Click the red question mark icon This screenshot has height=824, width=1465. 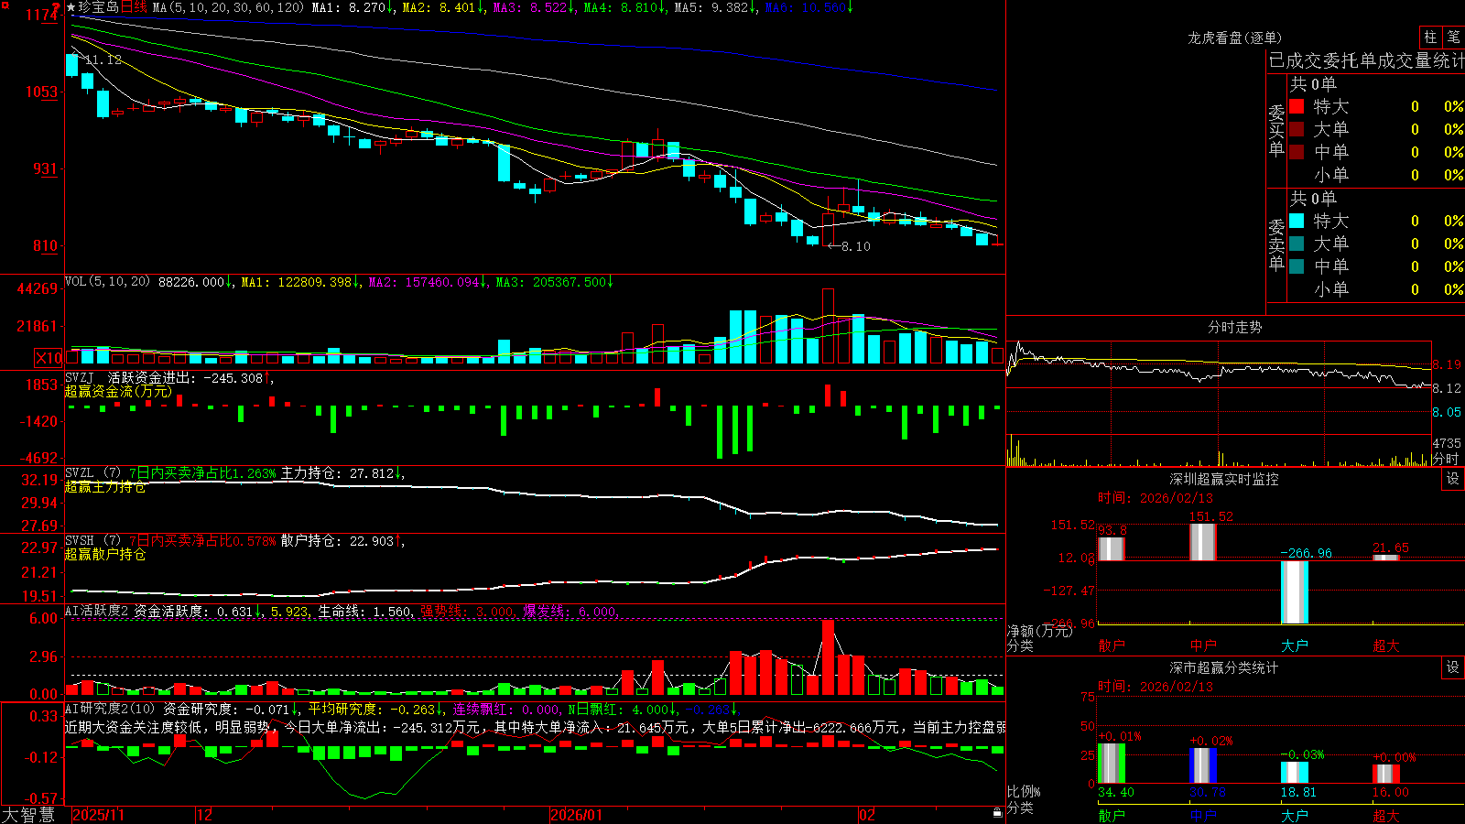click(56, 8)
